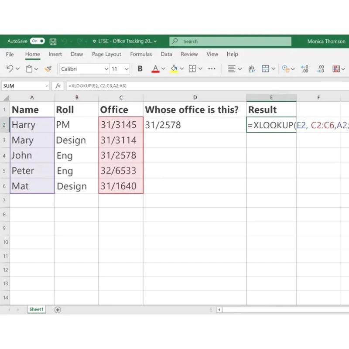Open the Name Box dropdown showing SUM
Screen dimensions: 349x349
[x=47, y=86]
